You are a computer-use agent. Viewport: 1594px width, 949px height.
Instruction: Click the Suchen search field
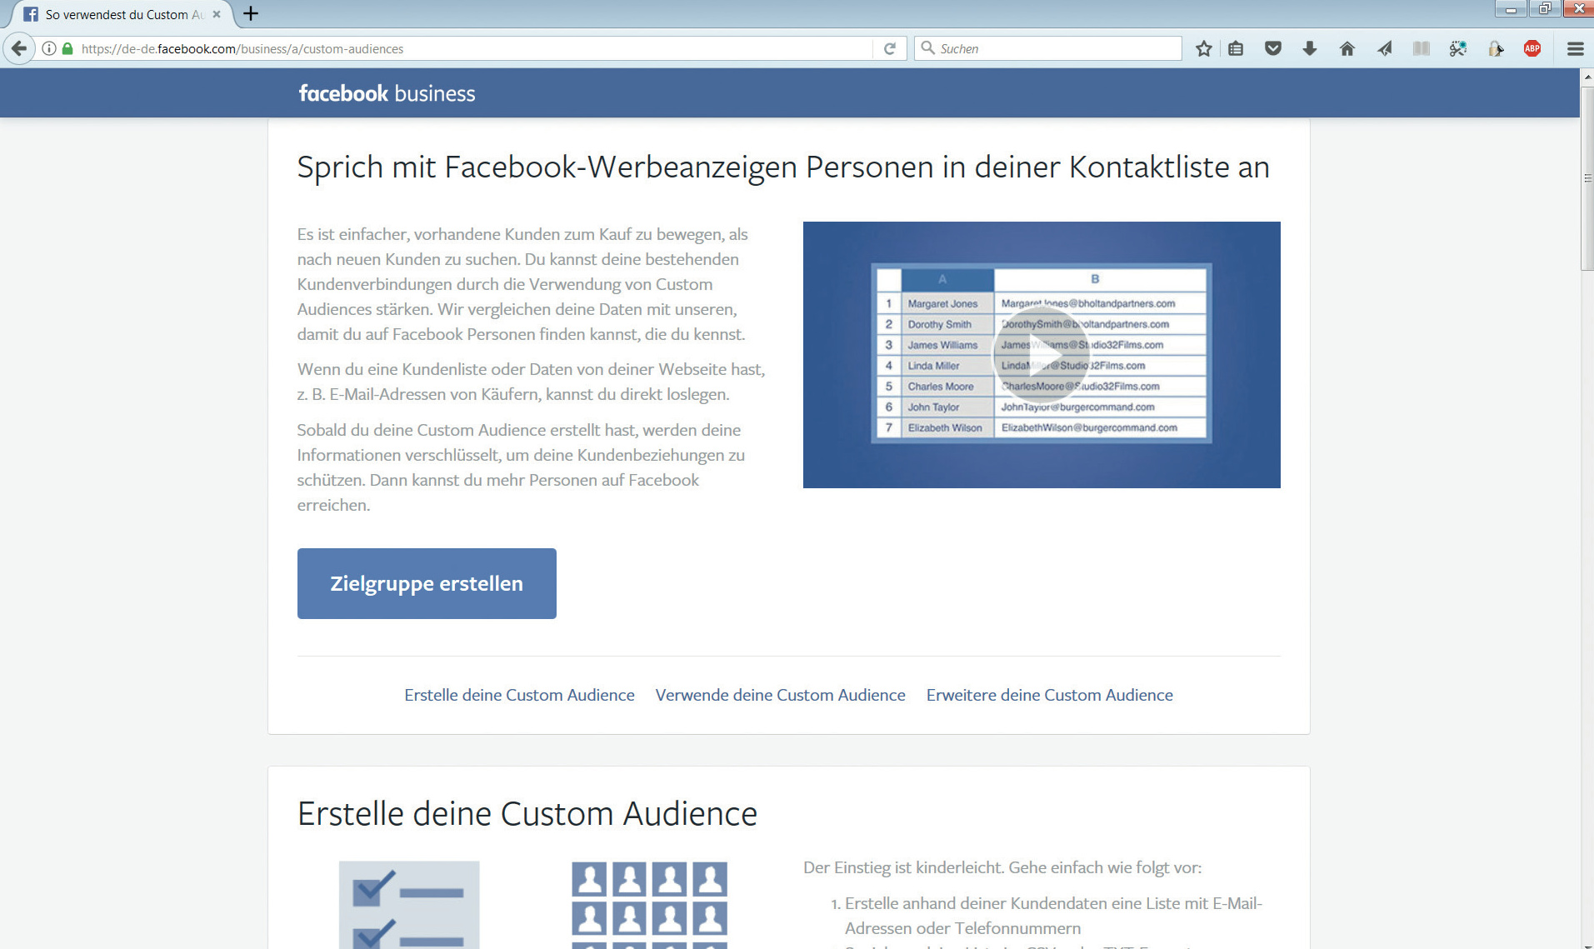1056,48
